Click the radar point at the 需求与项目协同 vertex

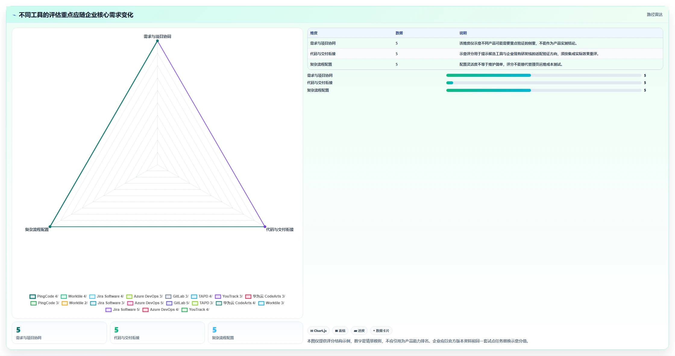[x=157, y=41]
